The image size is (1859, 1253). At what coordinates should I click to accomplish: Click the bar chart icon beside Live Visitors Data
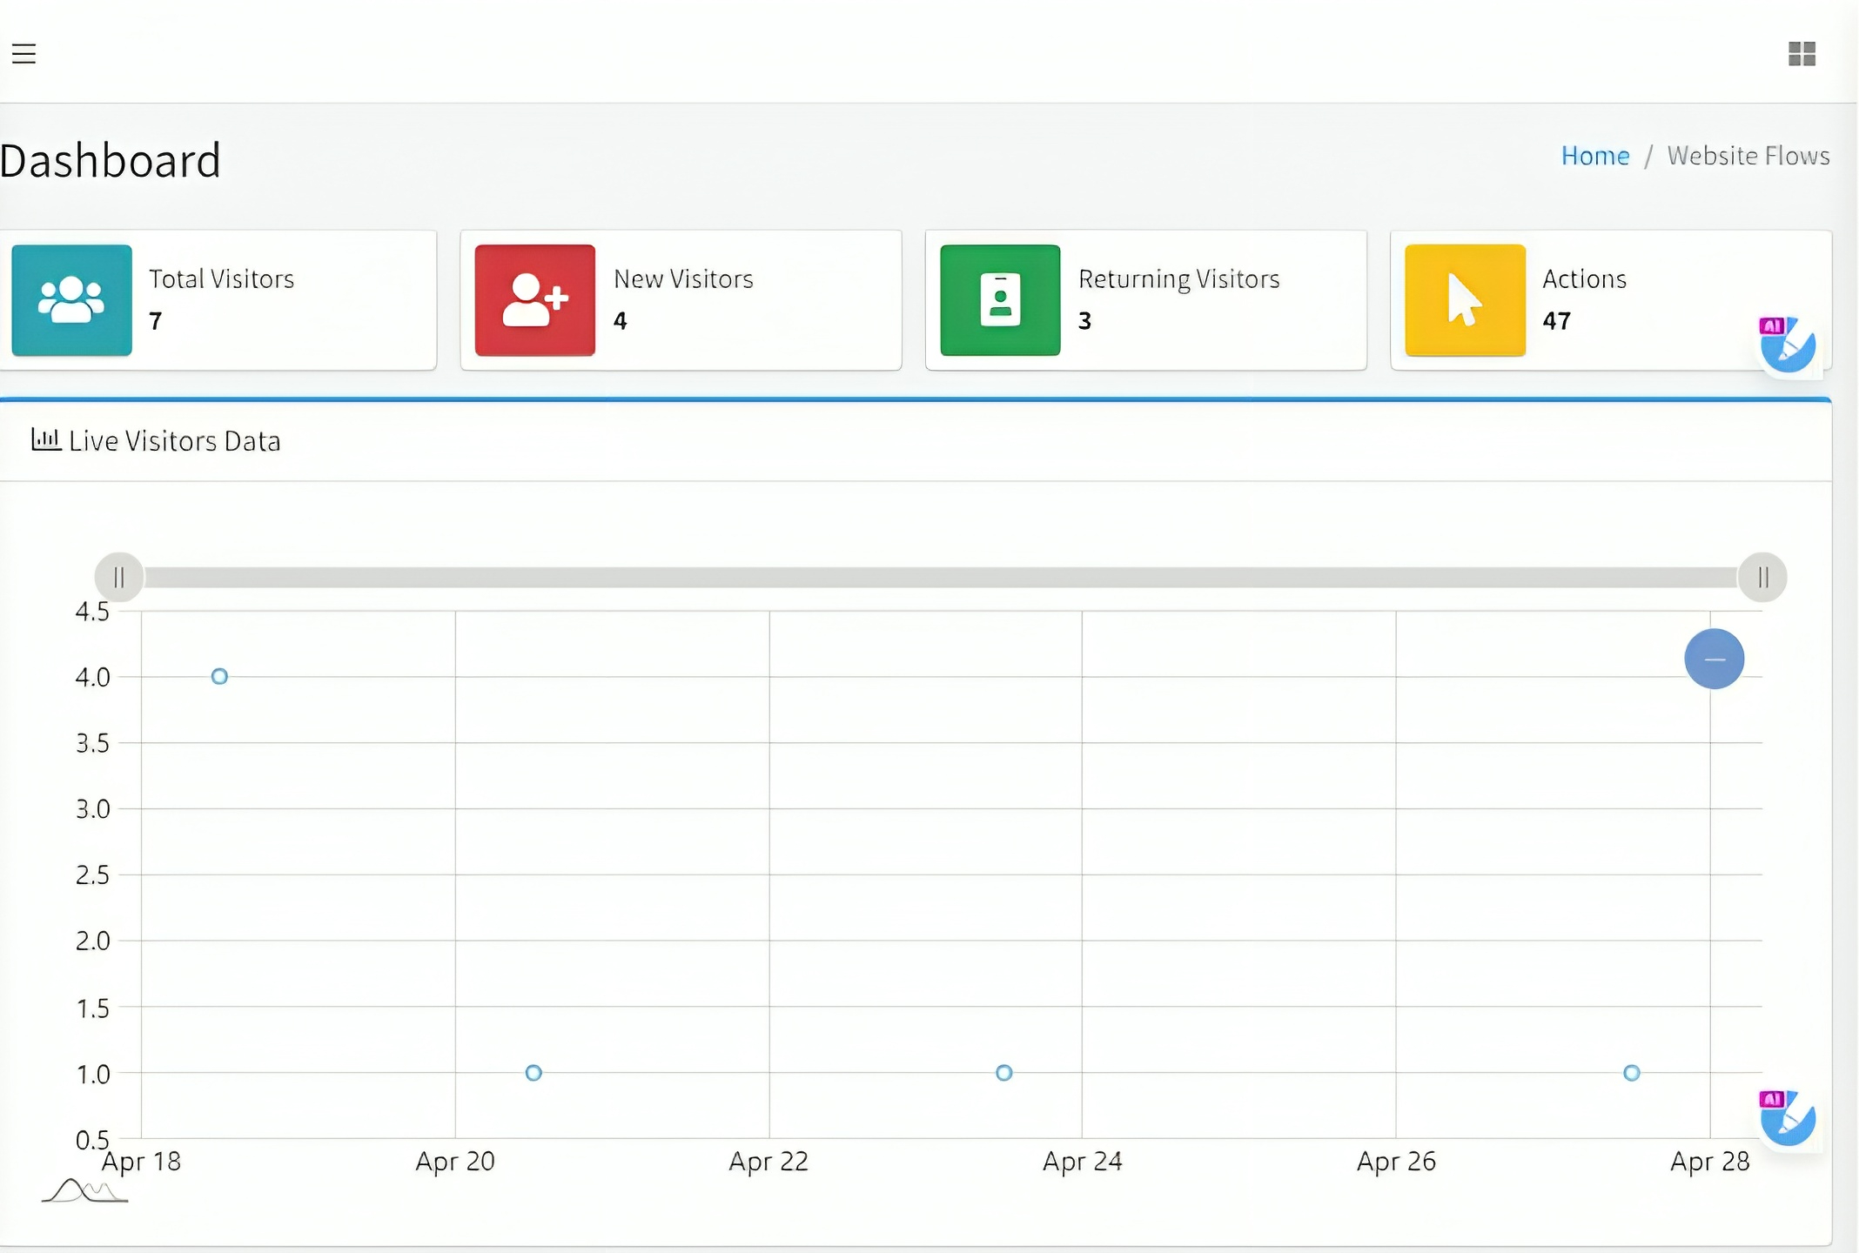[x=45, y=439]
